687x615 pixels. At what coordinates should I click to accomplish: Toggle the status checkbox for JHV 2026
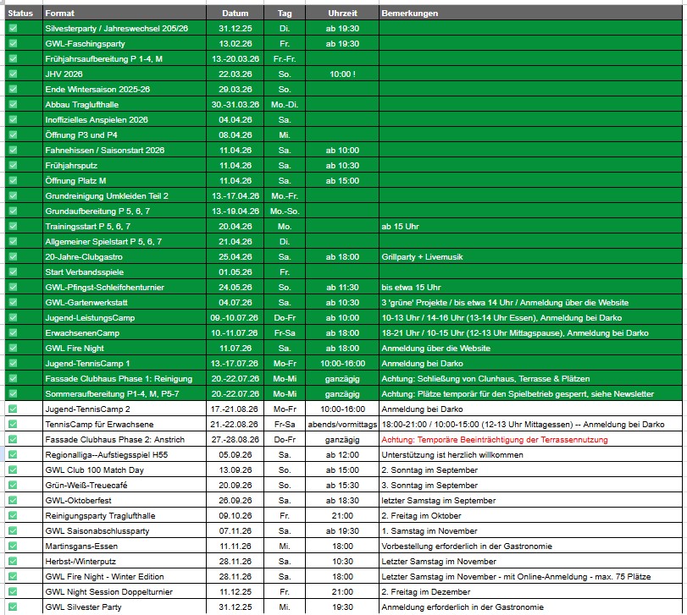point(14,74)
